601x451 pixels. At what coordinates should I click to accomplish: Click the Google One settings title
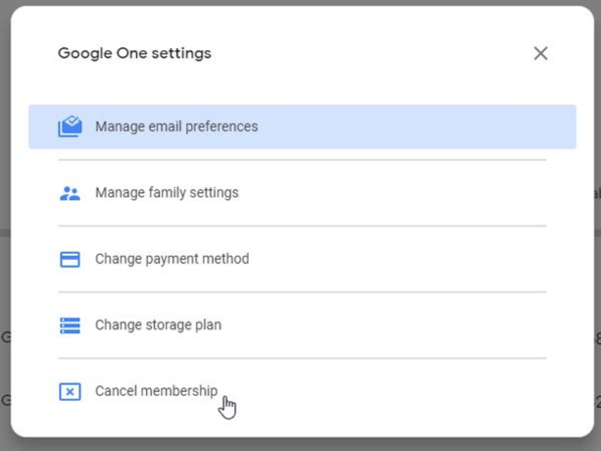[134, 53]
